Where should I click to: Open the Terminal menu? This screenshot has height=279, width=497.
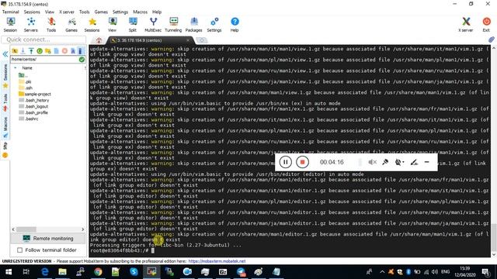[x=10, y=12]
